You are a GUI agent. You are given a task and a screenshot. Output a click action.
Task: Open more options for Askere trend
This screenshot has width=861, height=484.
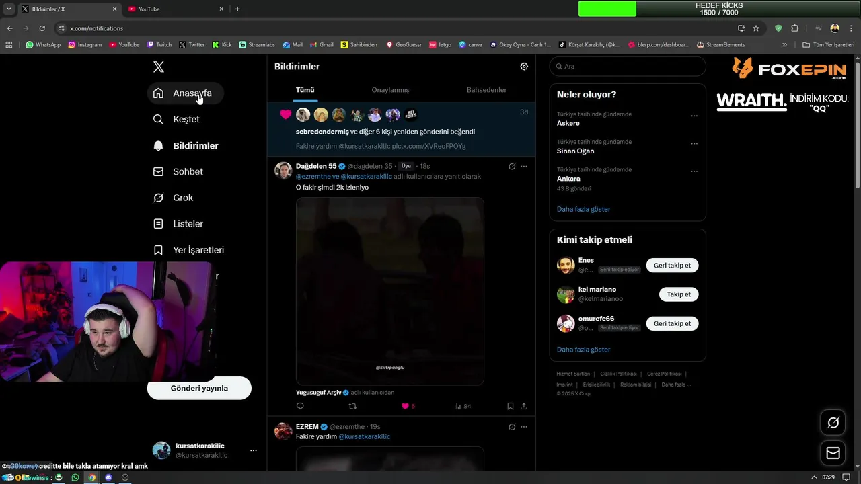click(694, 116)
